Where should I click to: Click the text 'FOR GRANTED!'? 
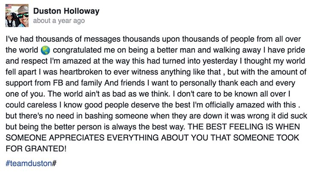tap(36, 148)
